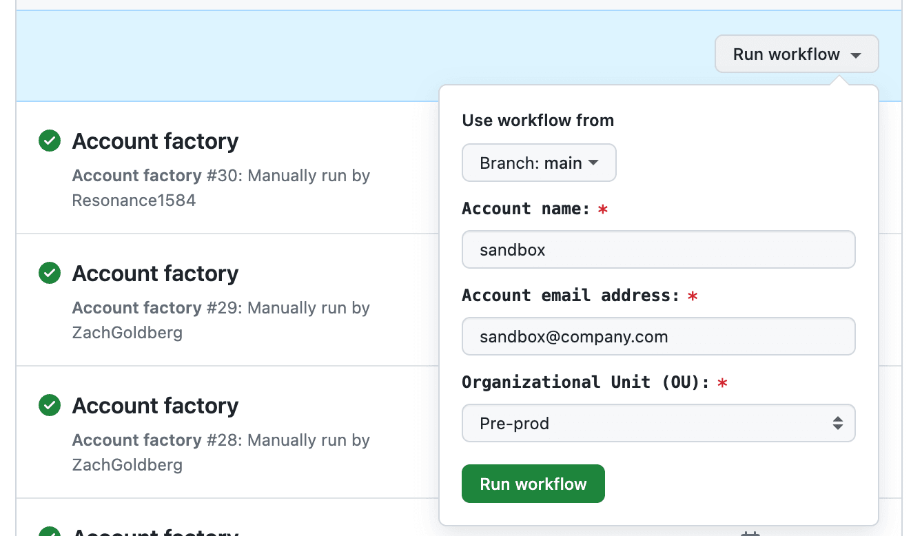
Task: Open the Account factory run #30 title
Action: click(x=155, y=141)
